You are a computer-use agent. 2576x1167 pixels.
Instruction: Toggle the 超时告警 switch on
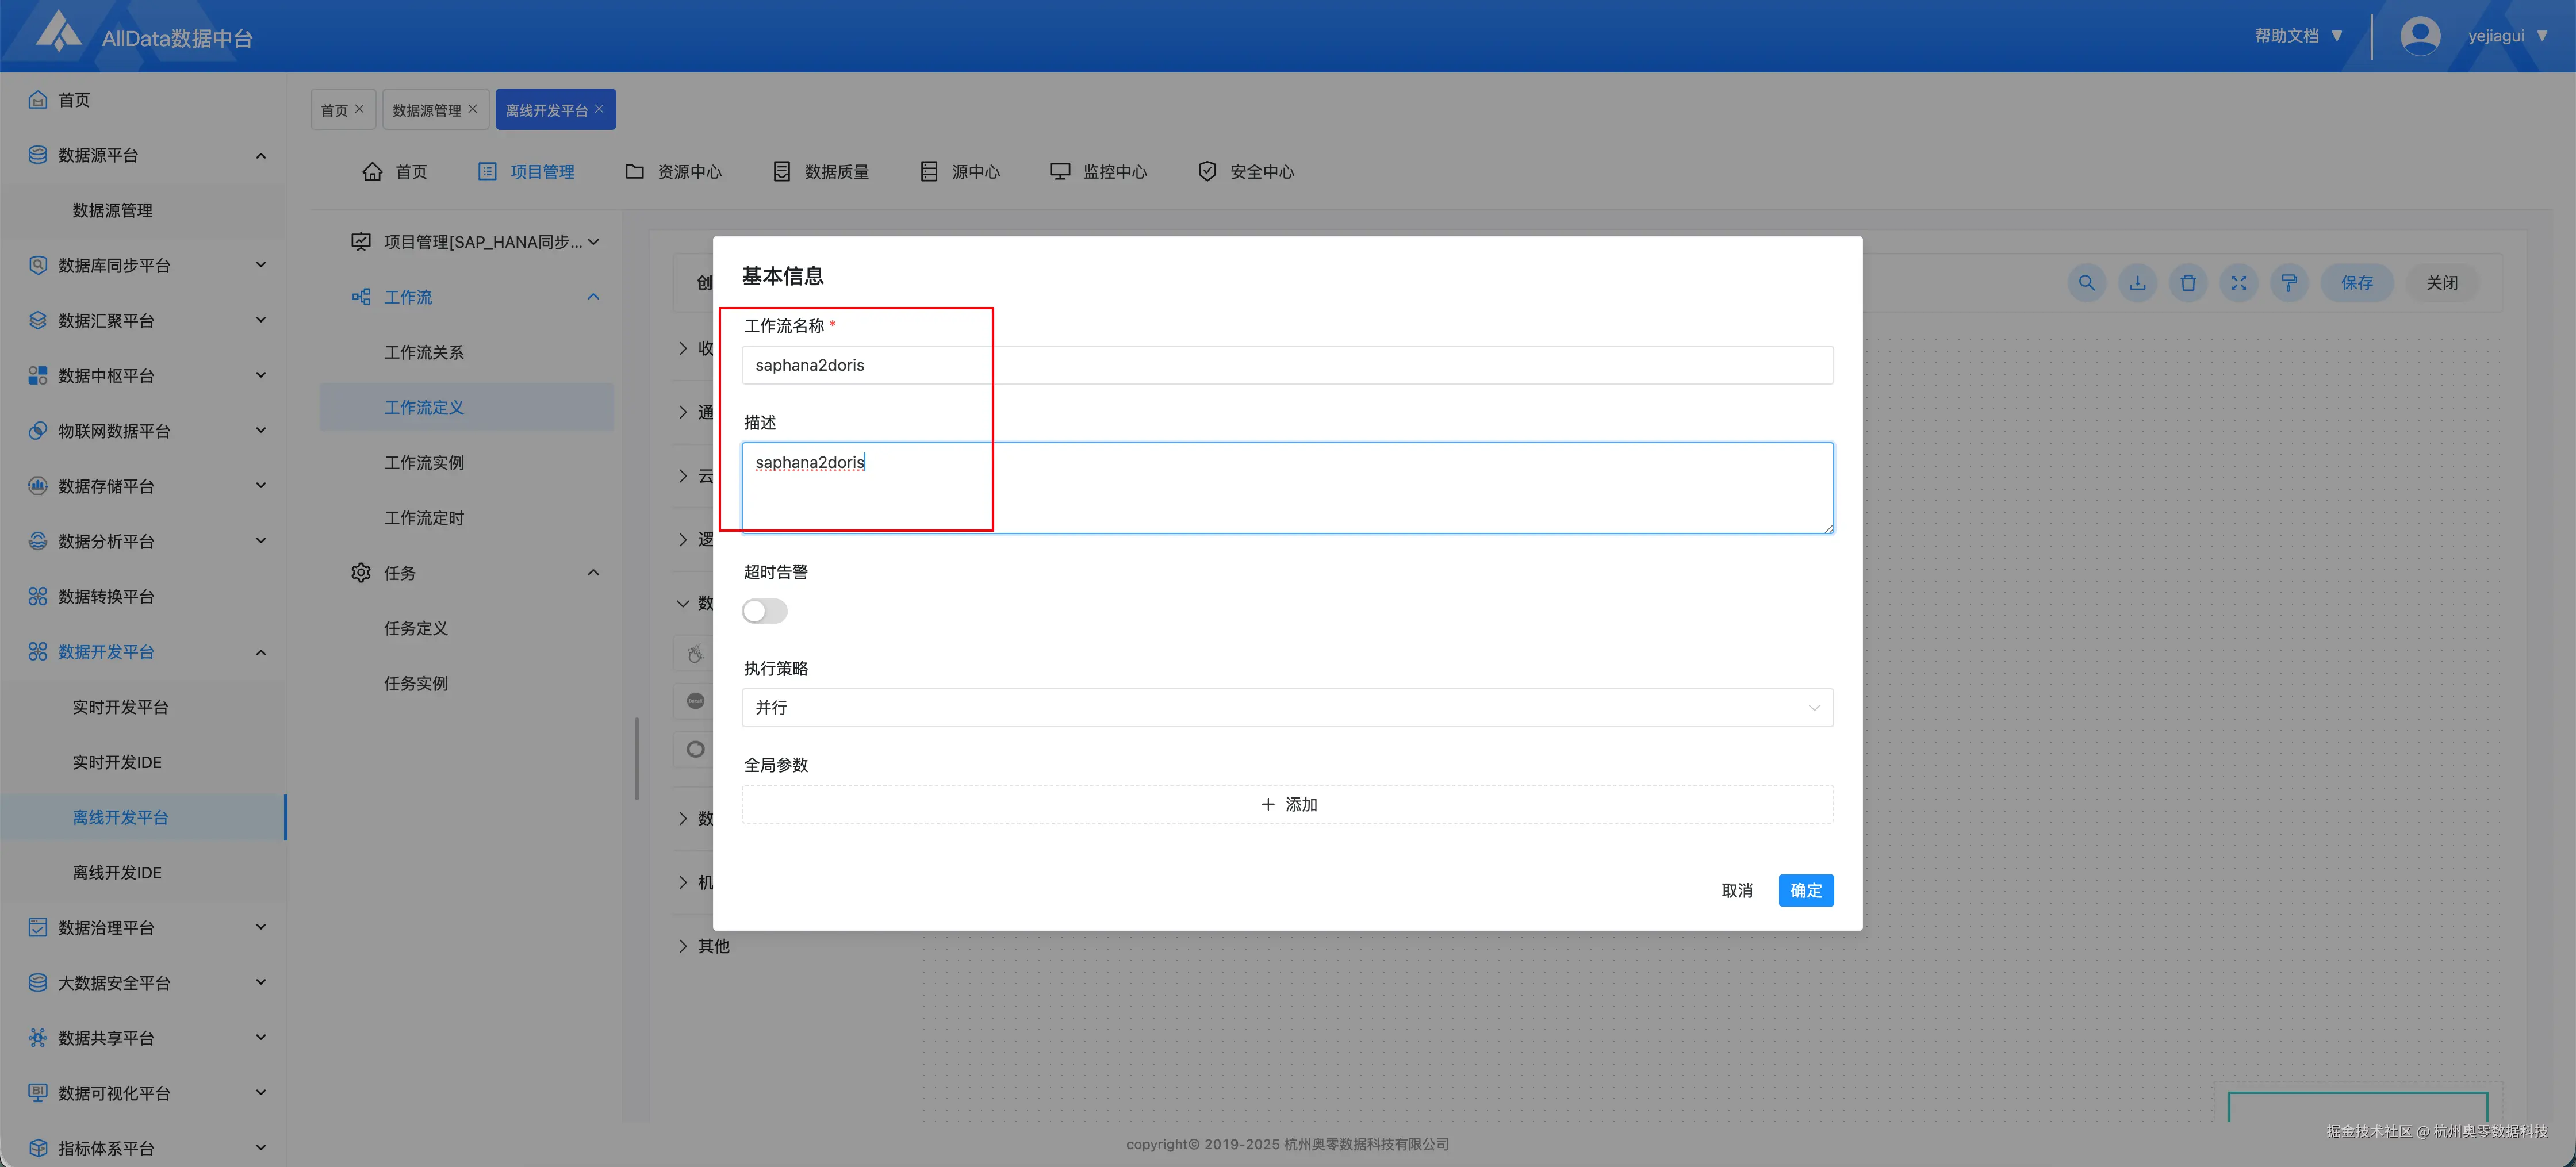click(x=765, y=611)
